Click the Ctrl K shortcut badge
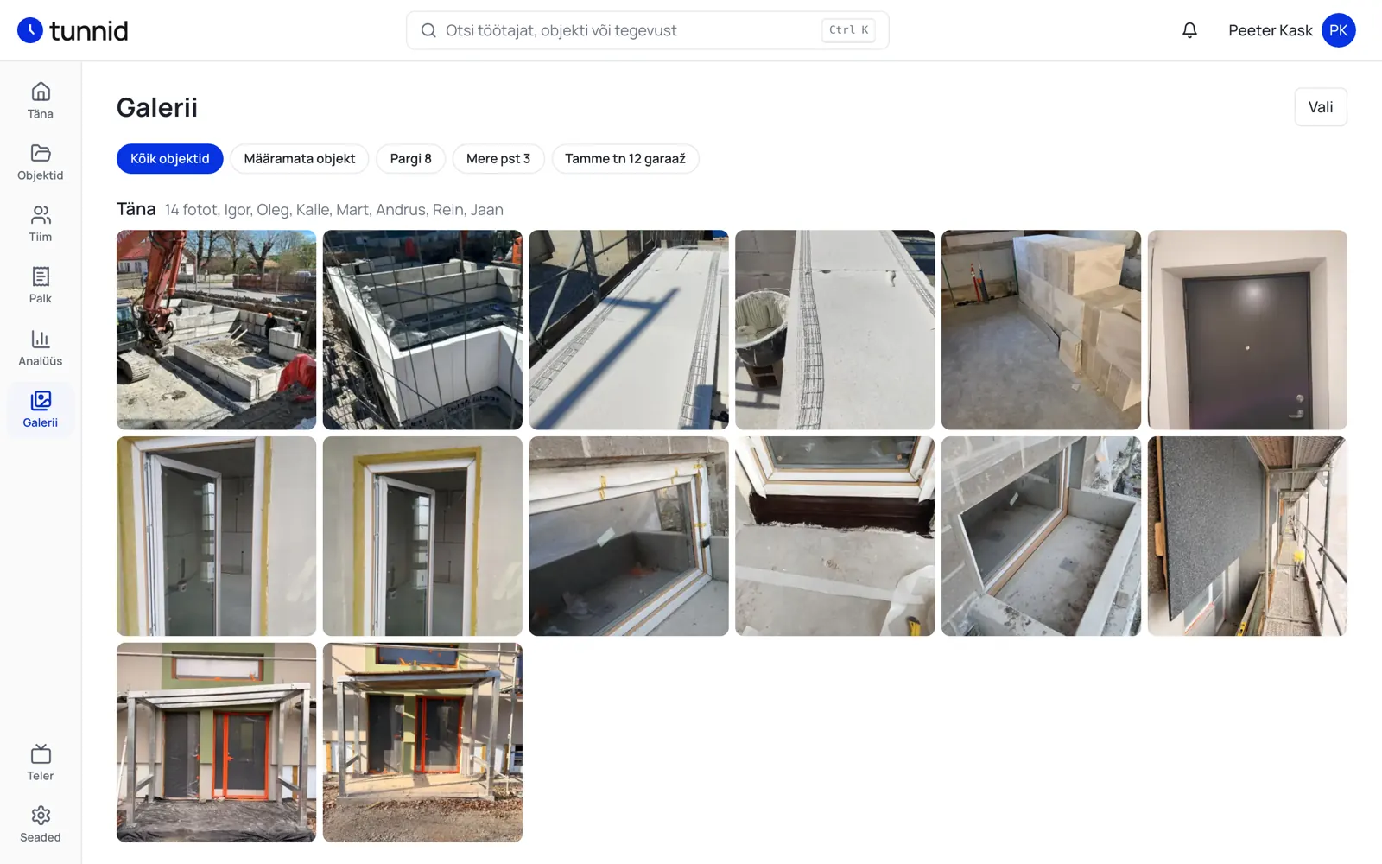This screenshot has height=864, width=1382. tap(848, 30)
